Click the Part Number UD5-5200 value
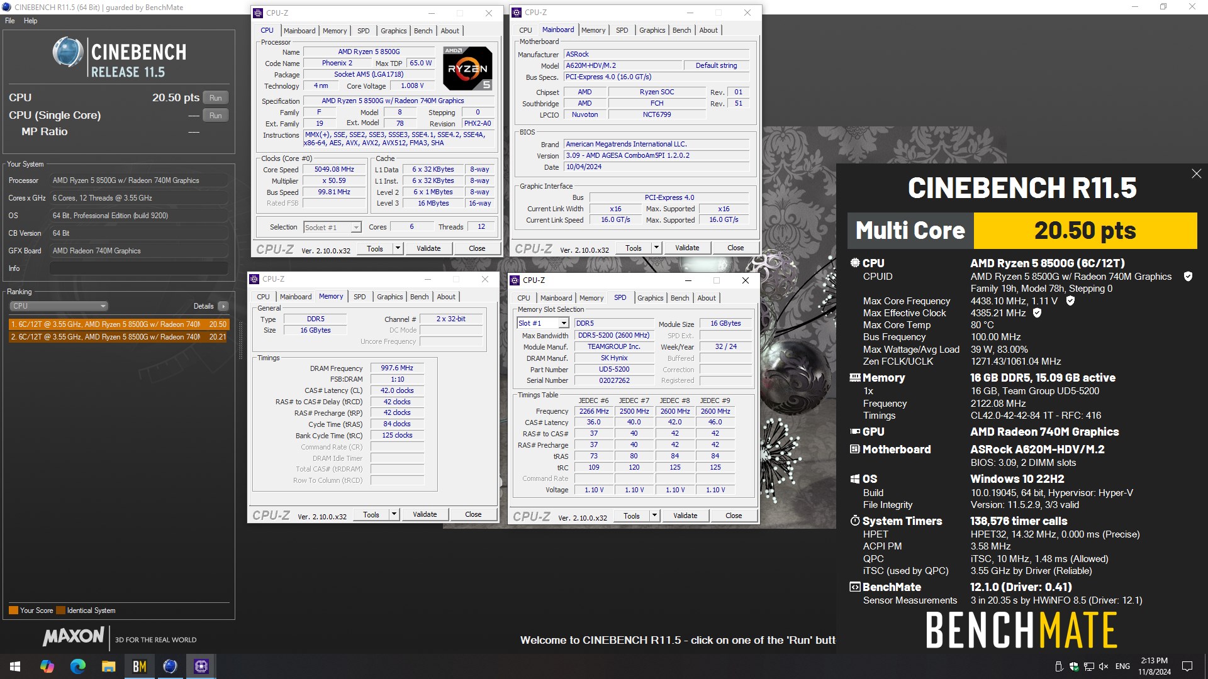1208x679 pixels. point(613,370)
